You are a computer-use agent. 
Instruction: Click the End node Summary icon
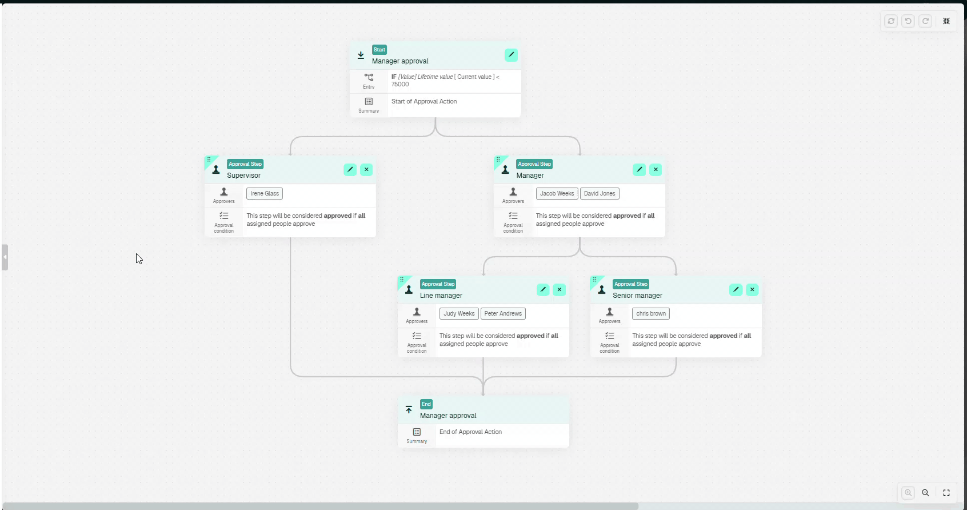pos(417,432)
